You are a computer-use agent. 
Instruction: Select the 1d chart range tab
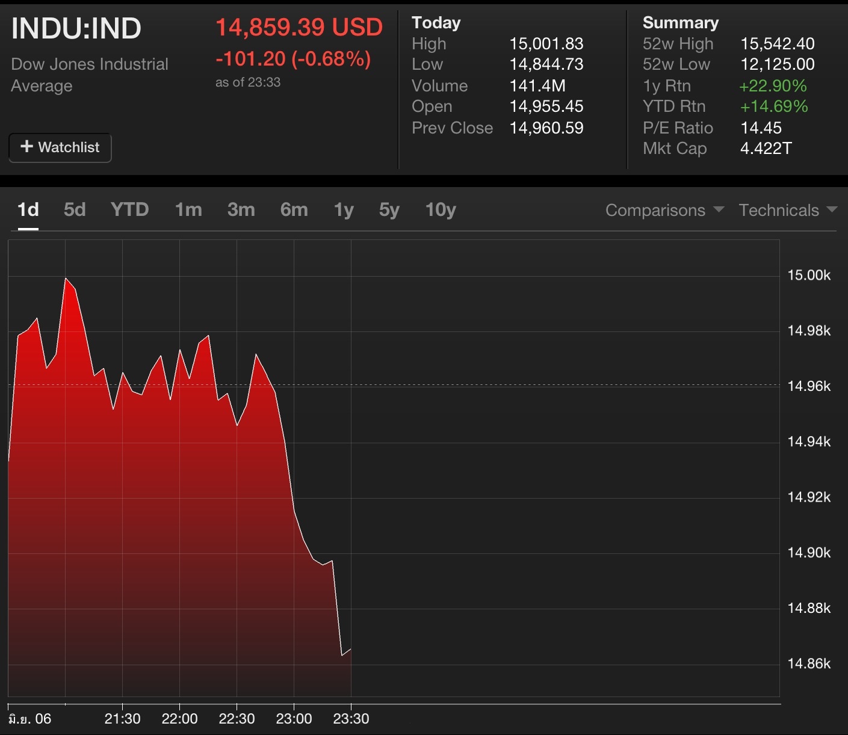point(28,209)
